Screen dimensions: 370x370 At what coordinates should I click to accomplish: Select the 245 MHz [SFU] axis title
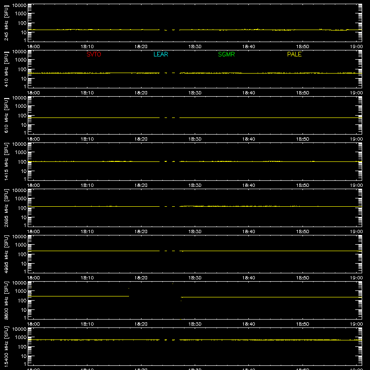[6, 23]
